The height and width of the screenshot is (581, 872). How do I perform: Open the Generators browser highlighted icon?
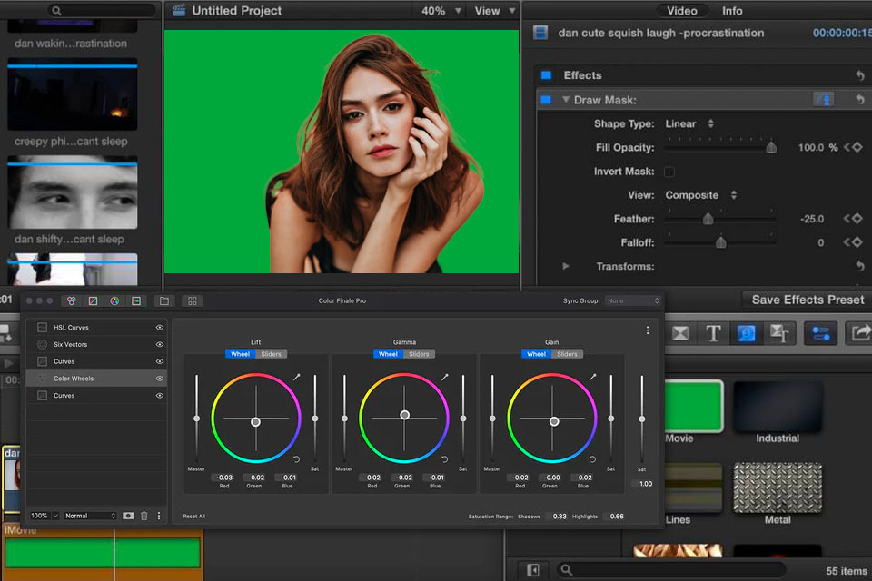[x=747, y=333]
